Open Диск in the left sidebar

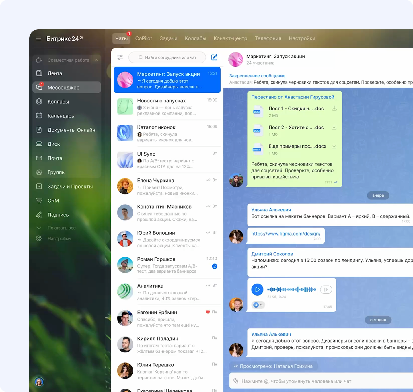54,144
